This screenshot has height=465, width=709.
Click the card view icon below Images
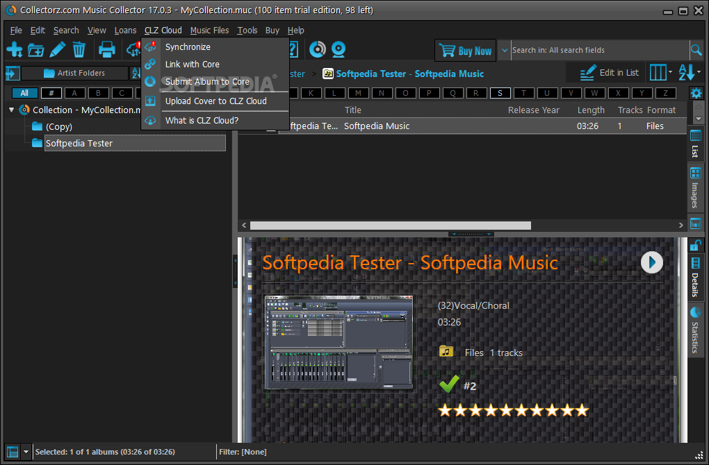pos(695,223)
